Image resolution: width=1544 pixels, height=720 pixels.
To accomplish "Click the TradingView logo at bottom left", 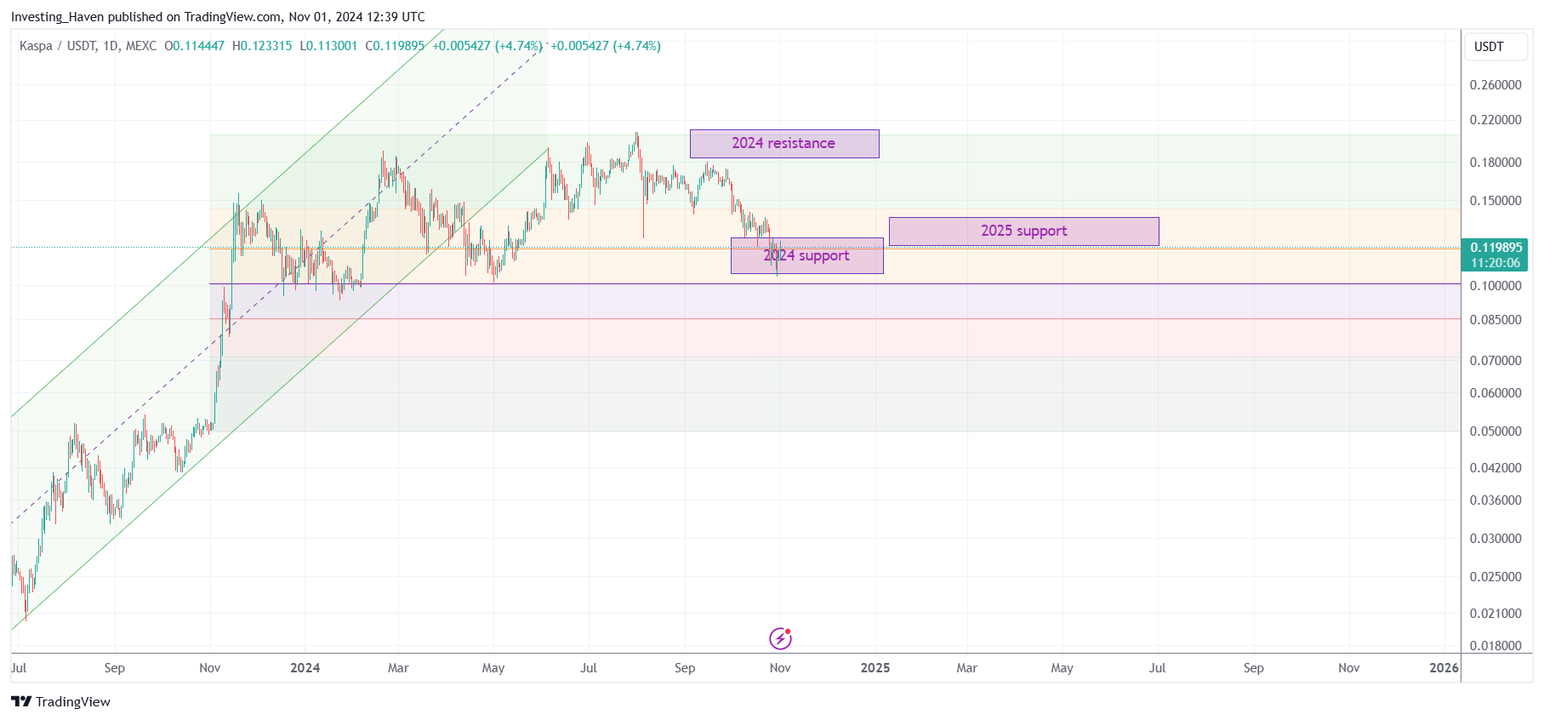I will pyautogui.click(x=60, y=701).
